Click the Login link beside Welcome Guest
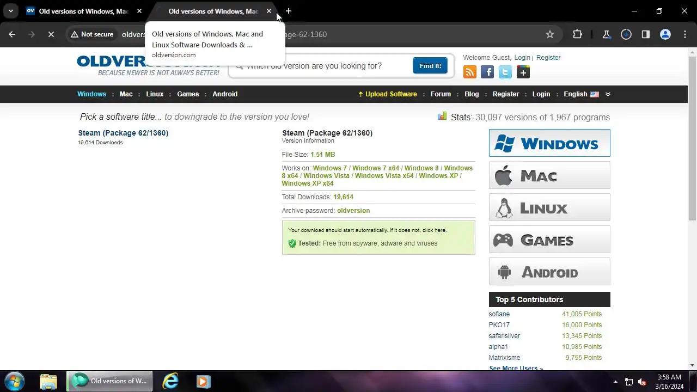 click(x=522, y=58)
